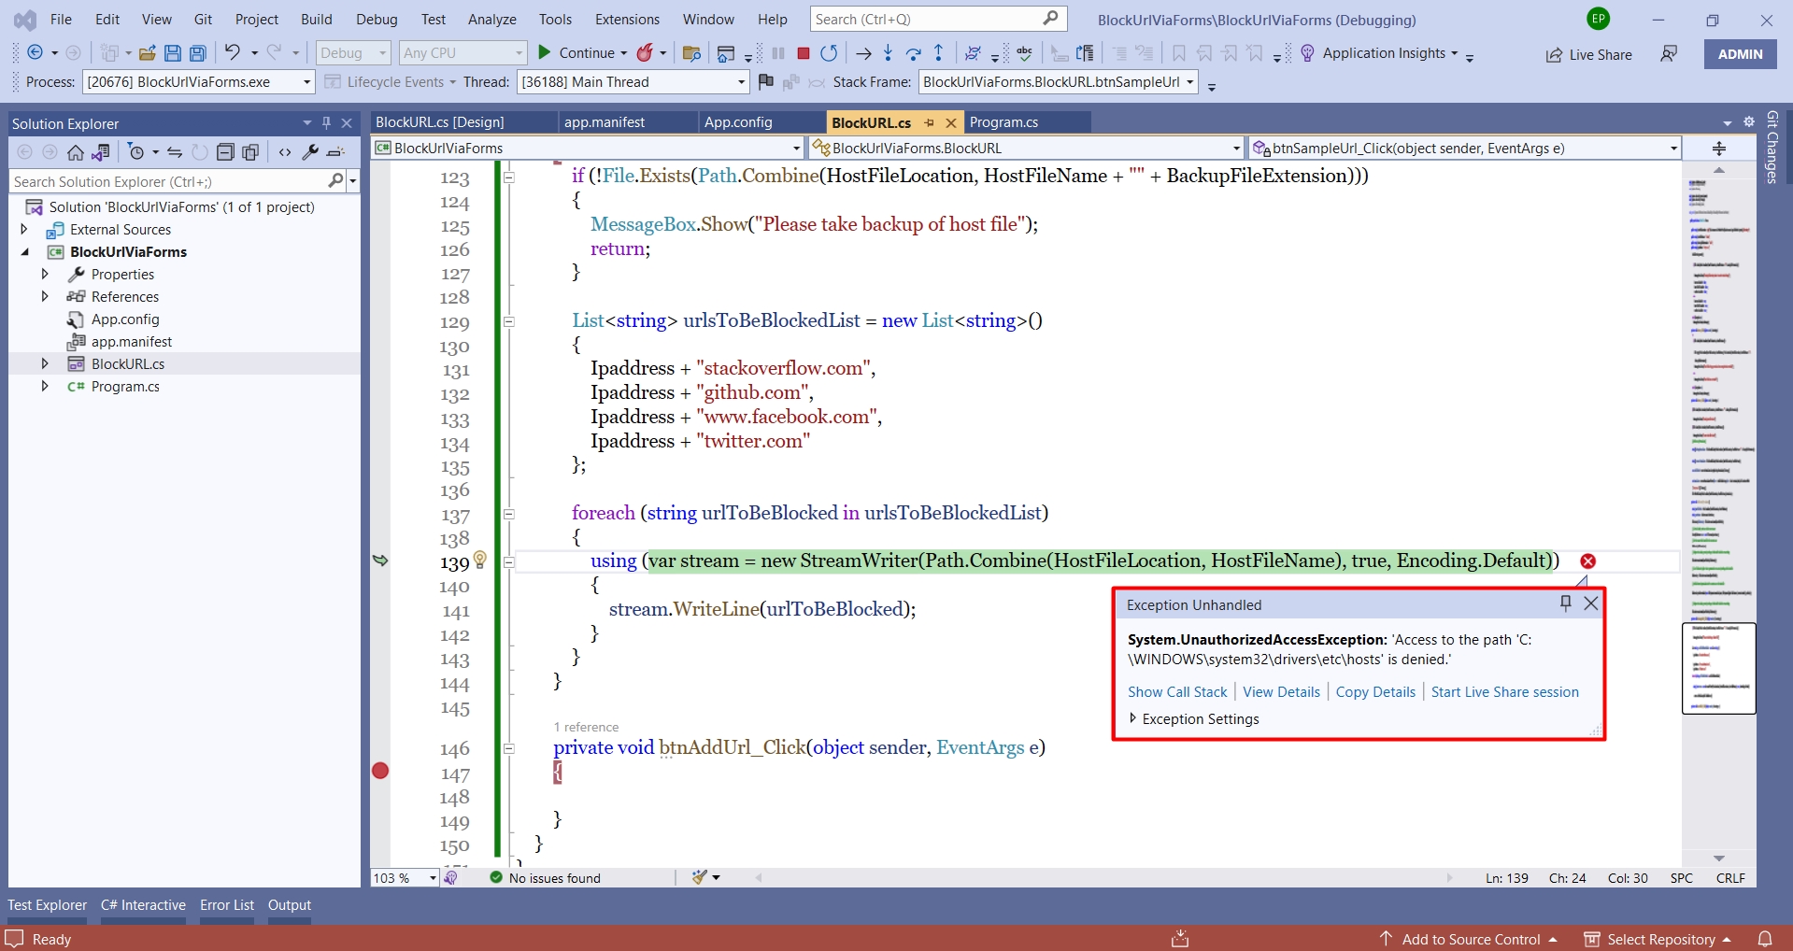Open the Extensions menu
Viewport: 1793px width, 951px height.
[627, 19]
